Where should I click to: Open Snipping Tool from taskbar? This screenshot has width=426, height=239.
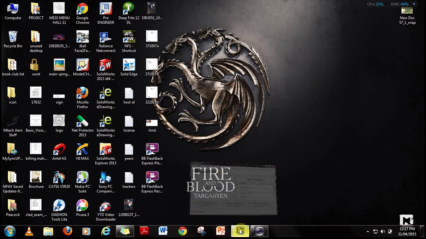[x=201, y=231]
